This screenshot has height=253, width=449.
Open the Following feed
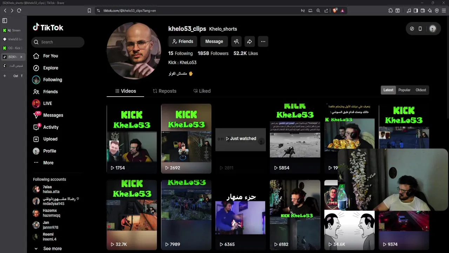click(x=52, y=80)
